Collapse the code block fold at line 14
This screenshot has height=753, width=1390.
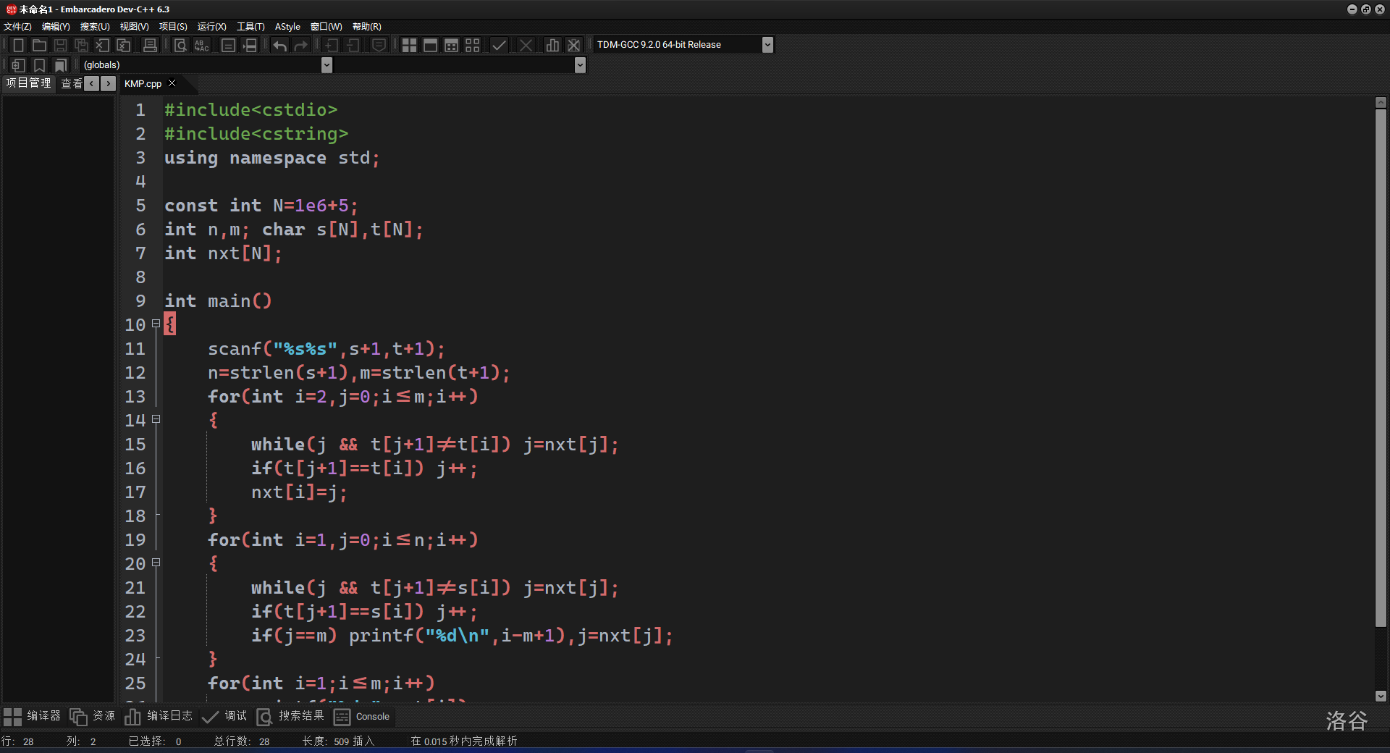click(x=156, y=420)
